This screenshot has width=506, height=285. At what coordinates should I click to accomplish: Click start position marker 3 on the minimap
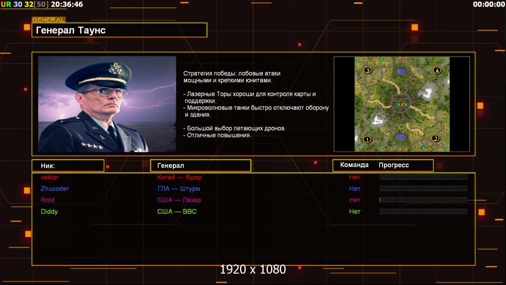pos(368,70)
